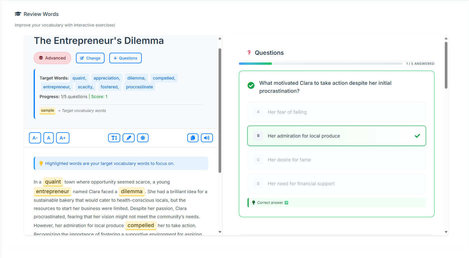Select option A: Her fear of failing
This screenshot has width=469, height=258.
(x=336, y=112)
